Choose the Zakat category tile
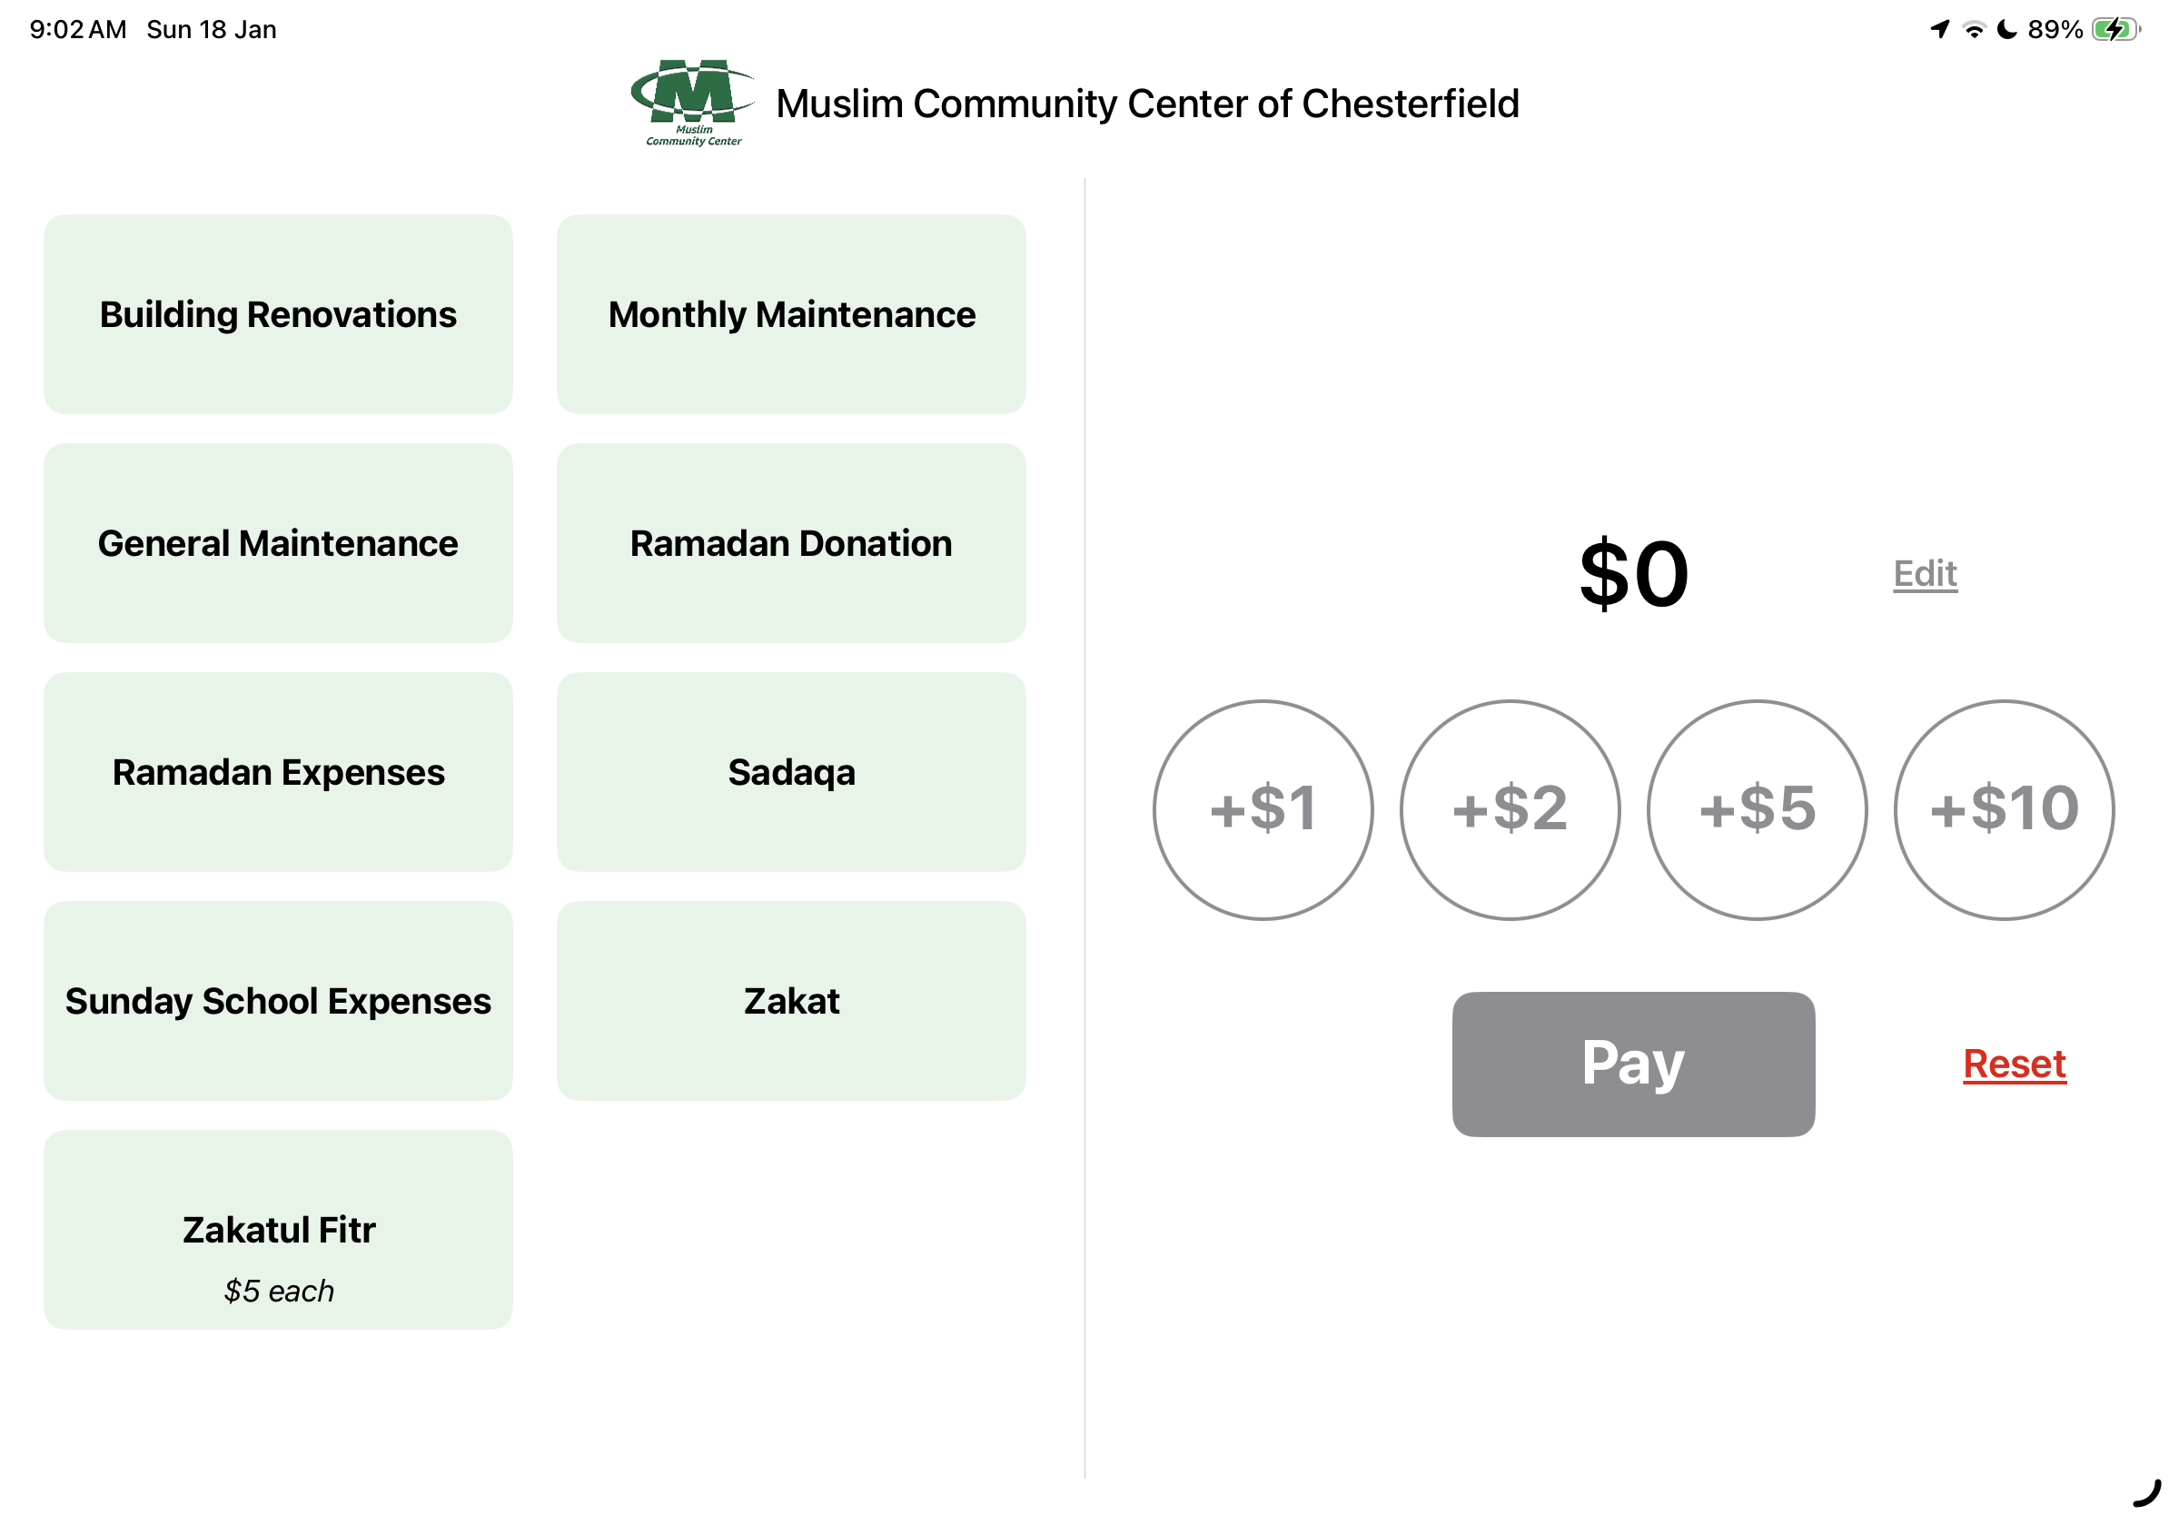2169x1515 pixels. tap(791, 1000)
